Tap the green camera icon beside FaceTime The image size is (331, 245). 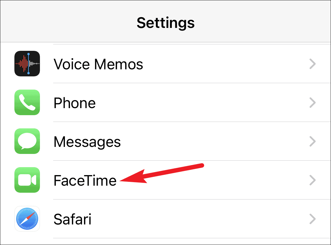[27, 180]
